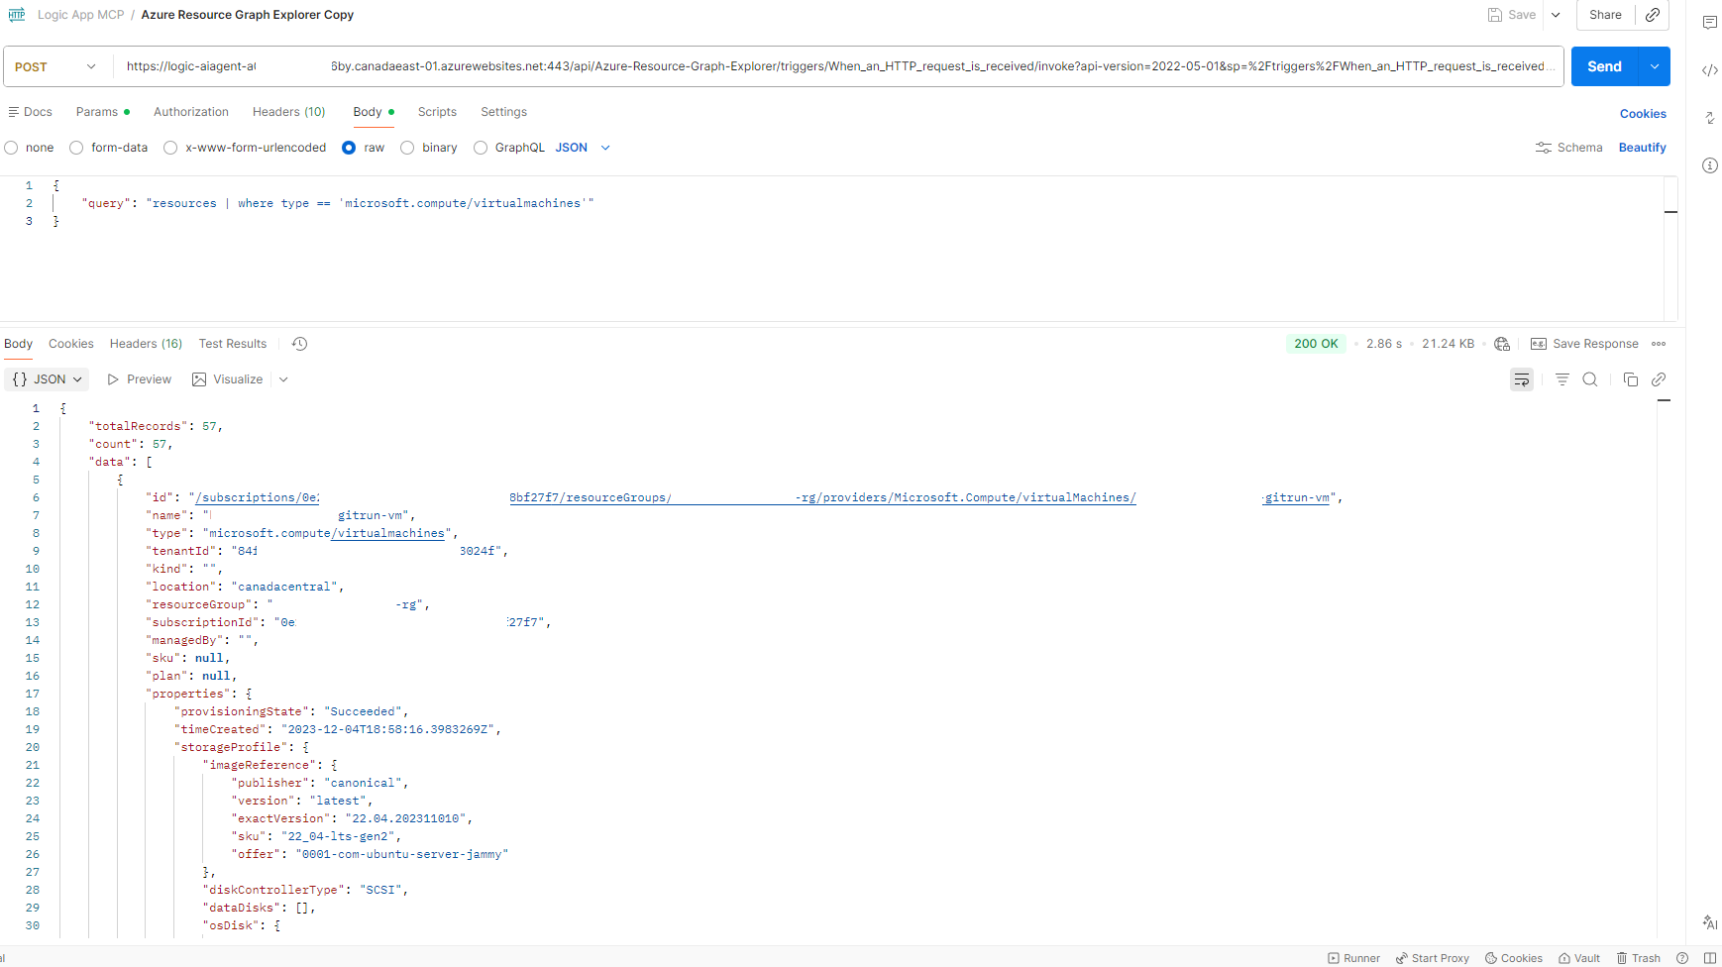1722x967 pixels.
Task: Open the response history icon
Action: click(x=299, y=344)
